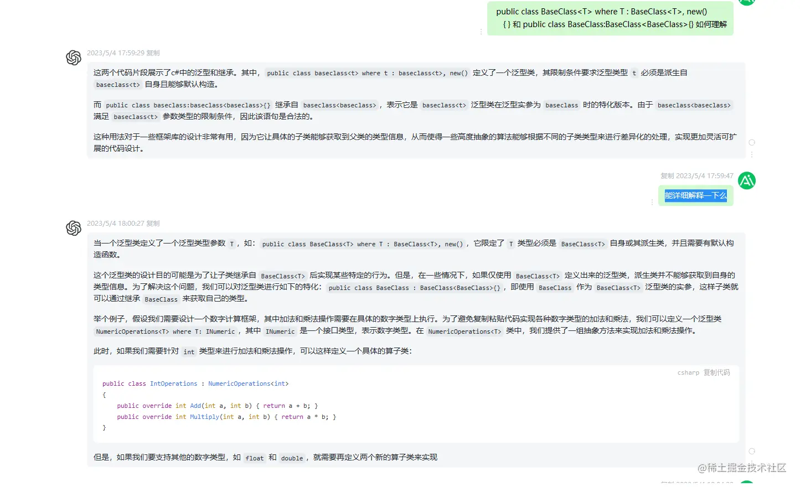Click the 'Add' override line in code block
This screenshot has height=487, width=800.
[218, 406]
